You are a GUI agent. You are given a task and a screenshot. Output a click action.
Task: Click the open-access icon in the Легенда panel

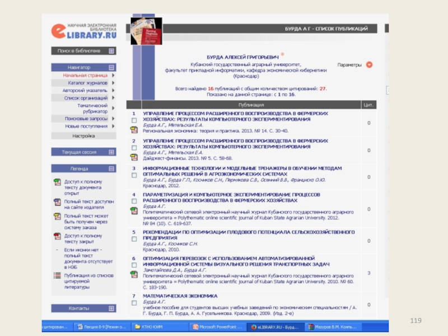pos(57,182)
